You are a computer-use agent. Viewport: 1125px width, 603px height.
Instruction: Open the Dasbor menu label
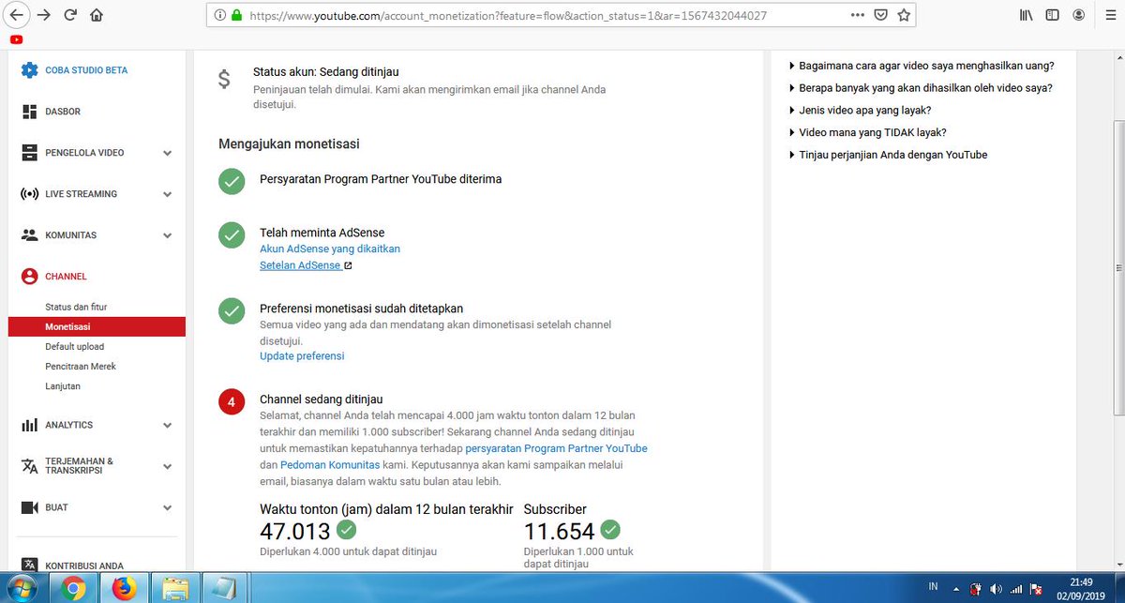pos(63,112)
